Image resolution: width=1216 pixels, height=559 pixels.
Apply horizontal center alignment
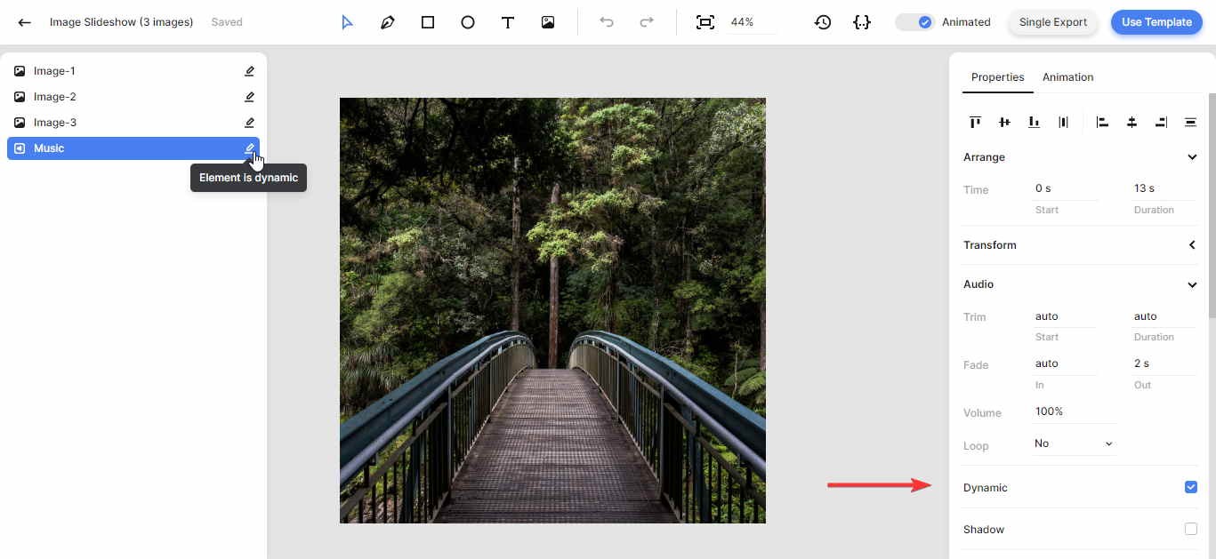pyautogui.click(x=1131, y=122)
